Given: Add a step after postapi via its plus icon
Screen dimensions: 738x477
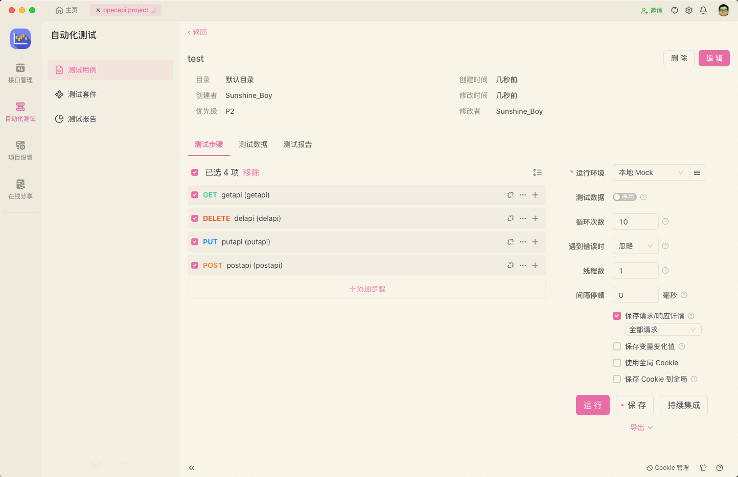Looking at the screenshot, I should pos(535,265).
